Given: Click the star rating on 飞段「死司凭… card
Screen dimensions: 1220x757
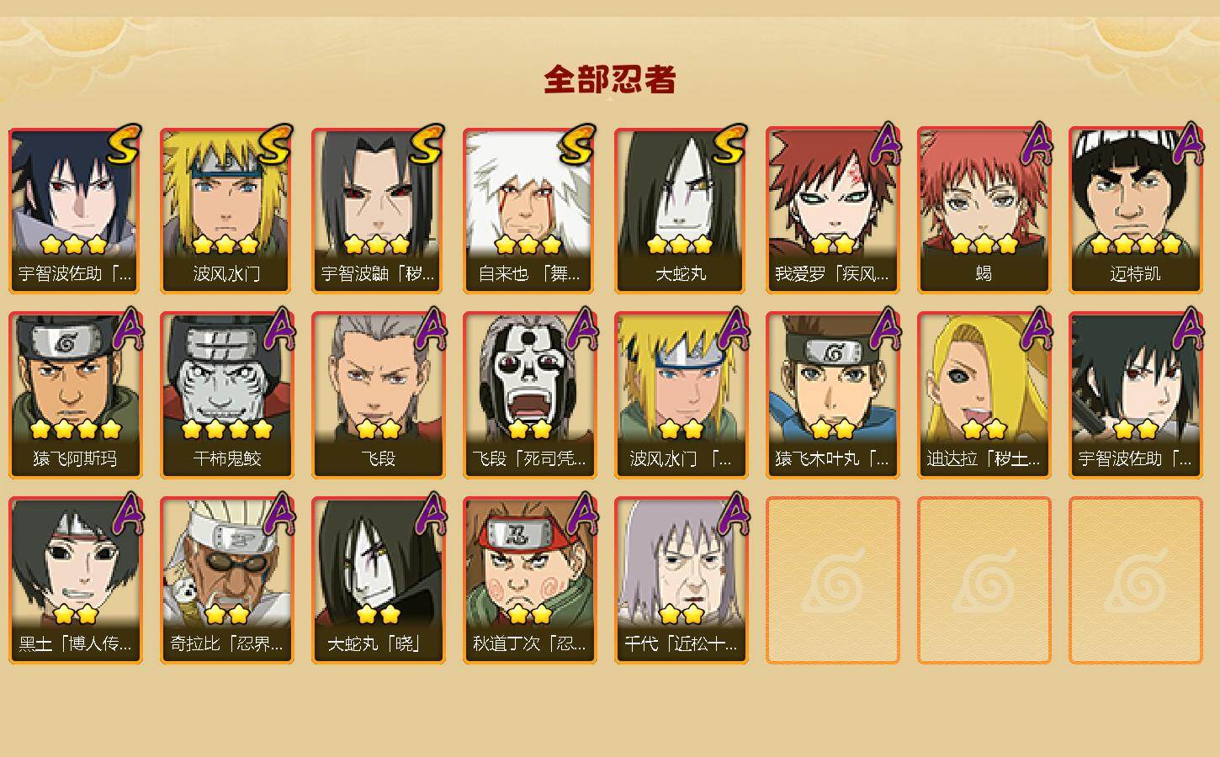Looking at the screenshot, I should pyautogui.click(x=530, y=430).
